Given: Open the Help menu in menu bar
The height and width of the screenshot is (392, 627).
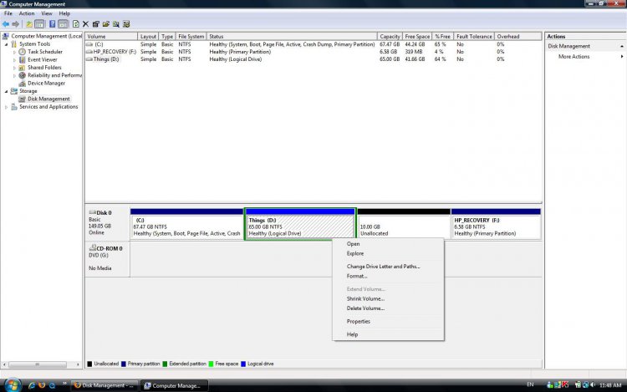Looking at the screenshot, I should [64, 13].
